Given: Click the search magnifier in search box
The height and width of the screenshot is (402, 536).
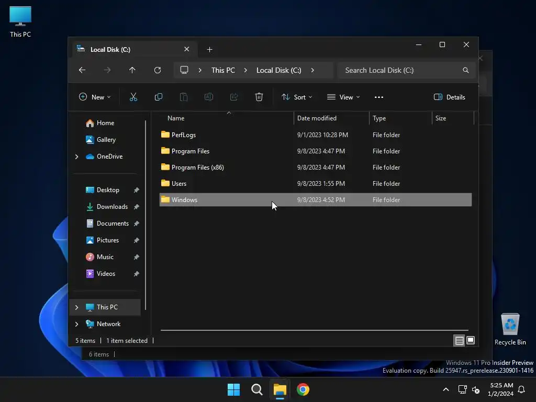Looking at the screenshot, I should point(465,70).
